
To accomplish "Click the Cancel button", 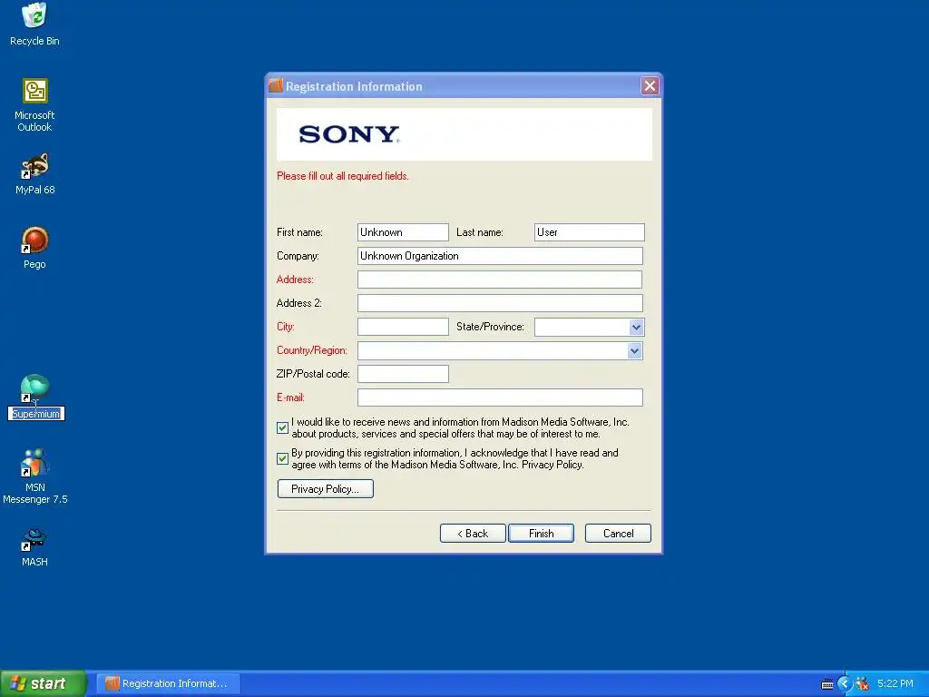I will pyautogui.click(x=618, y=534).
